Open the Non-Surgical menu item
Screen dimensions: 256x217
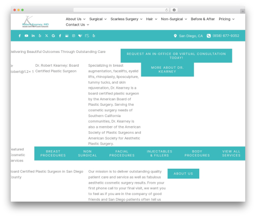172,19
